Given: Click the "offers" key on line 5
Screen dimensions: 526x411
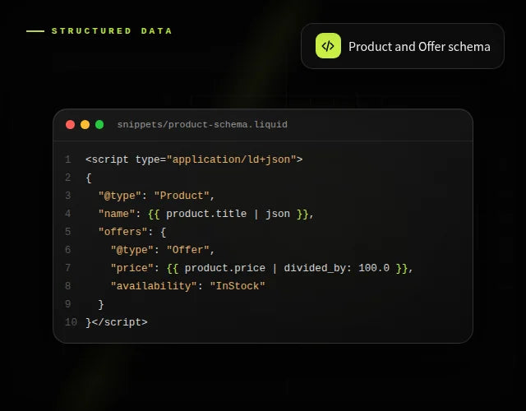Looking at the screenshot, I should [x=122, y=232].
